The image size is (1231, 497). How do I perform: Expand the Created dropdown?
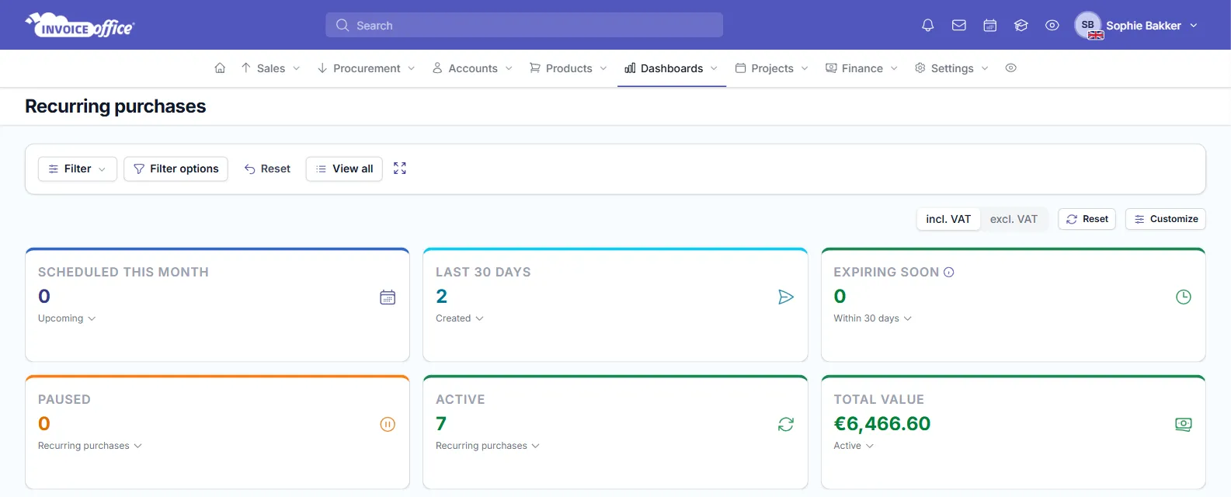tap(460, 318)
